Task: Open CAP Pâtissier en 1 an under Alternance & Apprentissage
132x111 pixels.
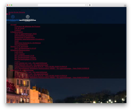Action: [x=31, y=74]
